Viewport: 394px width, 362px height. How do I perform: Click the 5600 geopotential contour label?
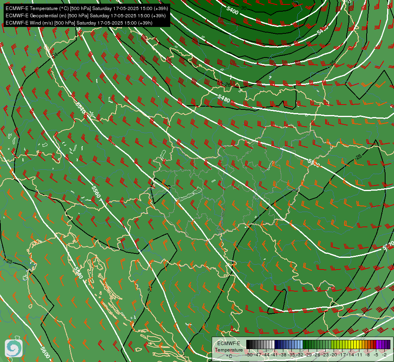tap(45, 352)
